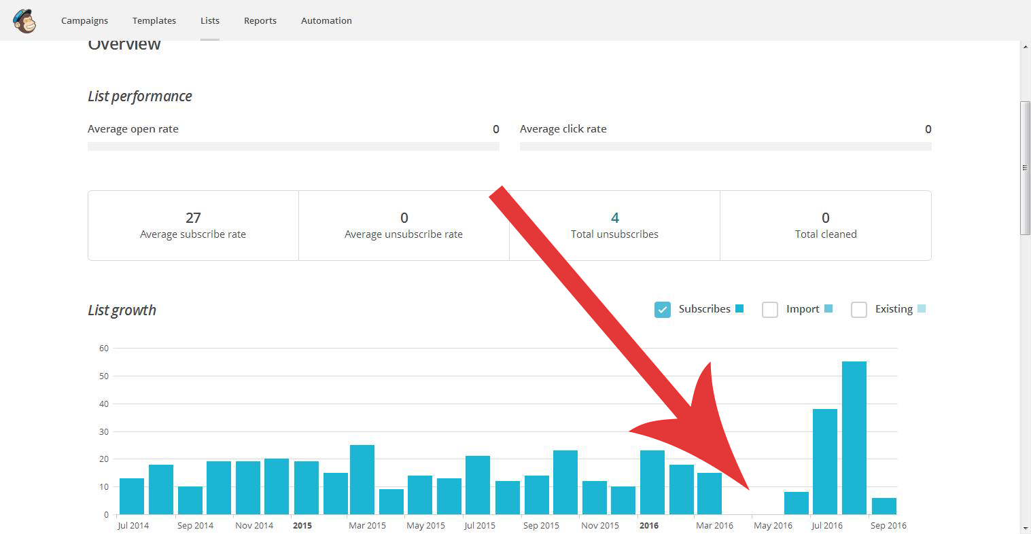Click the Sep 2016 chart bar
Viewport: 1031px width, 534px height.
click(884, 506)
